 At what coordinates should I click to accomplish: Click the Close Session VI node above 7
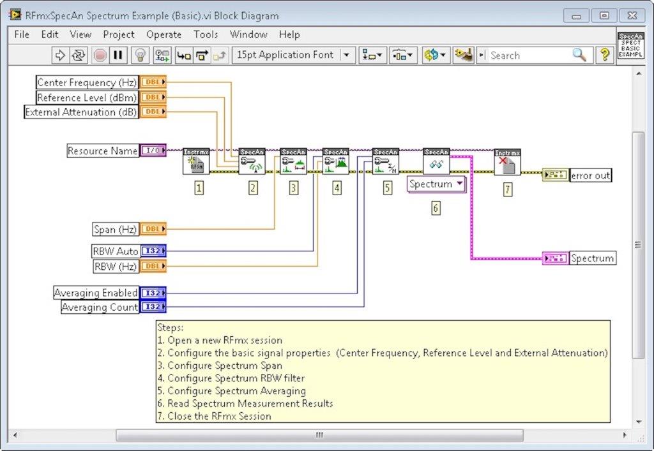click(507, 163)
